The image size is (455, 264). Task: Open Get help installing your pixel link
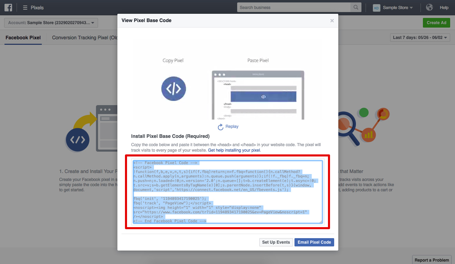coord(233,150)
